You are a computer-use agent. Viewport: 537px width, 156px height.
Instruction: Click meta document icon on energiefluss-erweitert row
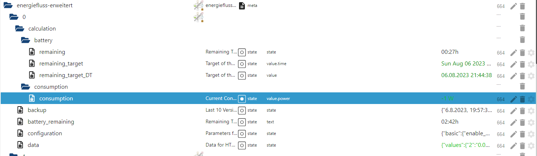pos(242,5)
